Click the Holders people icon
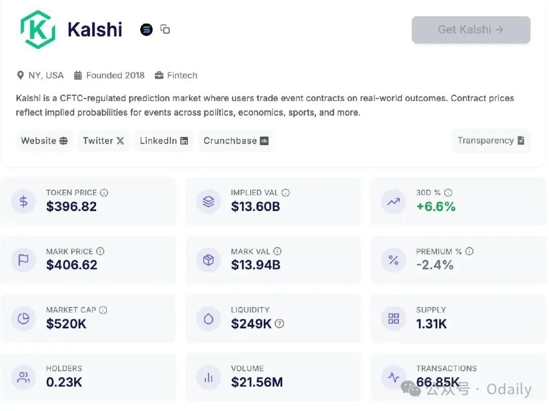 (x=23, y=377)
